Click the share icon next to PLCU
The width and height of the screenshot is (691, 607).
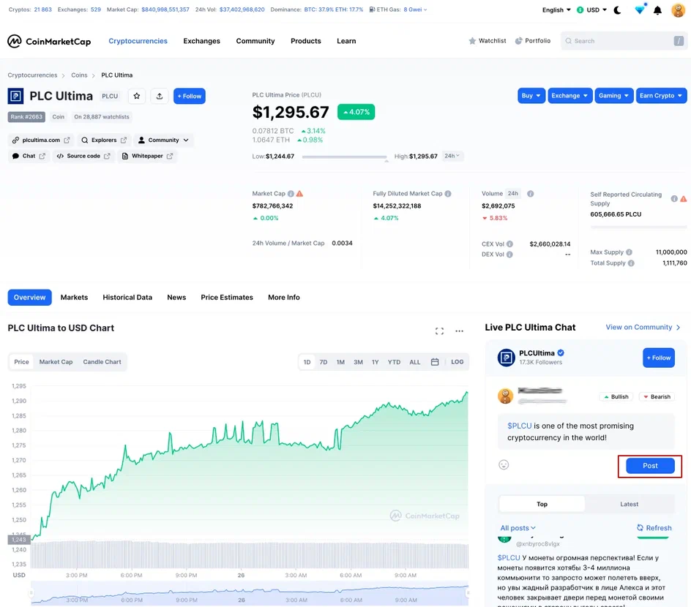[160, 96]
